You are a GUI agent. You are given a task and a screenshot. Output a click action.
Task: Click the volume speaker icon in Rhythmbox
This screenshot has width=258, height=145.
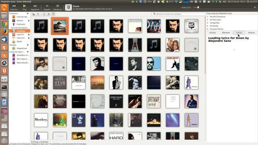click(x=255, y=7)
